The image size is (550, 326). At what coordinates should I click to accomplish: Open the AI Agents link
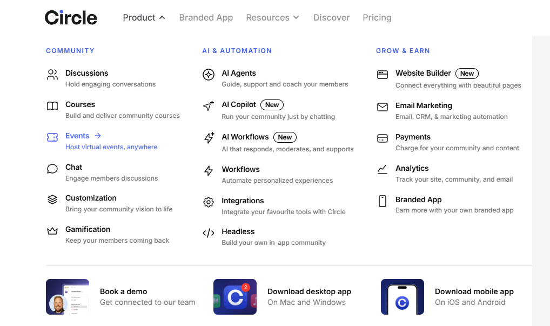point(238,73)
